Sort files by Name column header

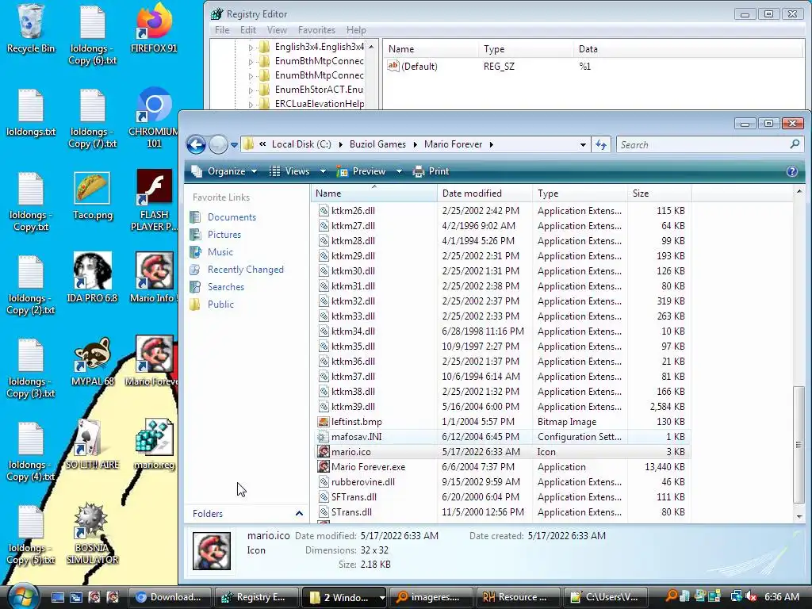pyautogui.click(x=374, y=193)
